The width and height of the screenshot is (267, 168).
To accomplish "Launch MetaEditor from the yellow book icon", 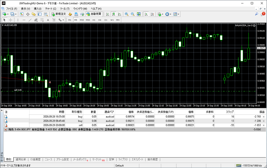I will (70, 14).
